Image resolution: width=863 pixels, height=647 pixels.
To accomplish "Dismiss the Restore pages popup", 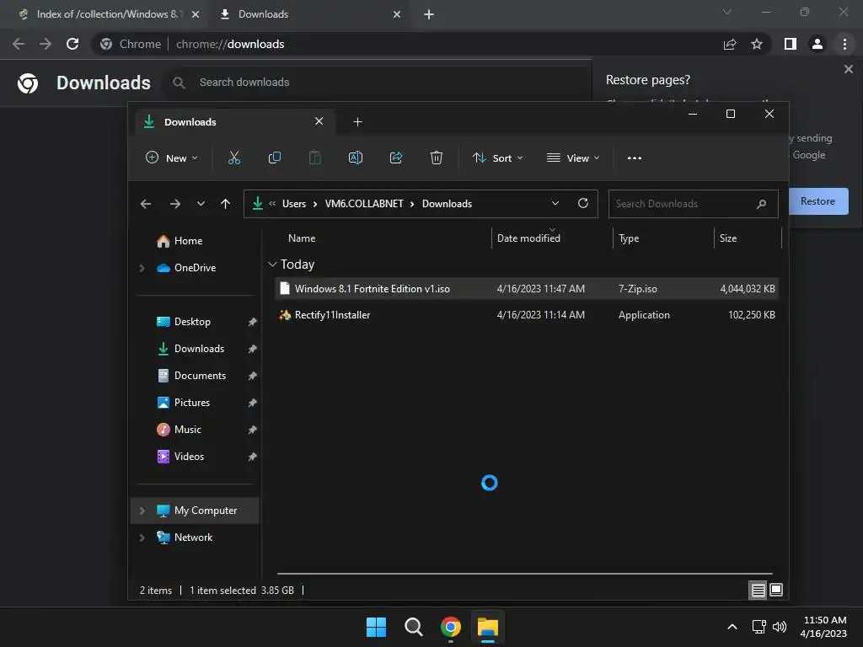I will 848,69.
